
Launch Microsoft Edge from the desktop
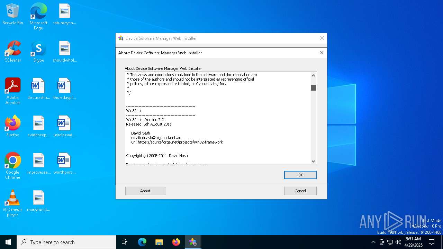click(x=38, y=17)
